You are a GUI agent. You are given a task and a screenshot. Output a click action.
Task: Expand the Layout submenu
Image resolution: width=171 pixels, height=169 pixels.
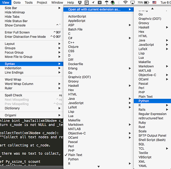[10, 44]
